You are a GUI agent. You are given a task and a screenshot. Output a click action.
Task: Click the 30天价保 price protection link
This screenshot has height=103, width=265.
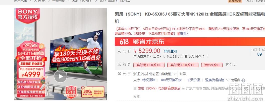193,80
